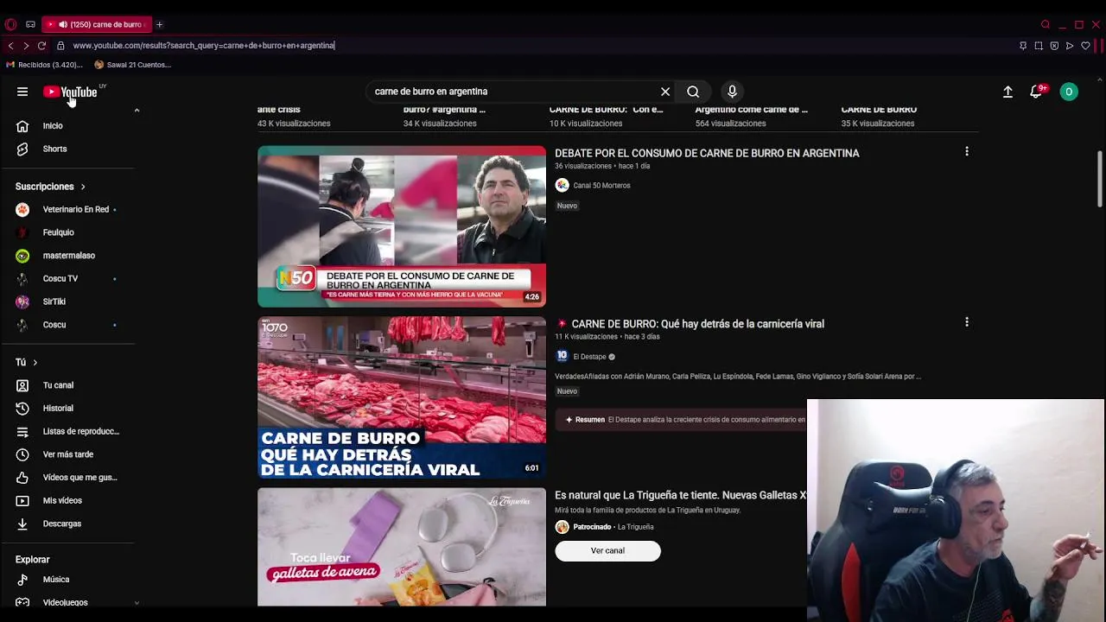Open El Destape channel
This screenshot has height=622, width=1106.
click(x=589, y=357)
